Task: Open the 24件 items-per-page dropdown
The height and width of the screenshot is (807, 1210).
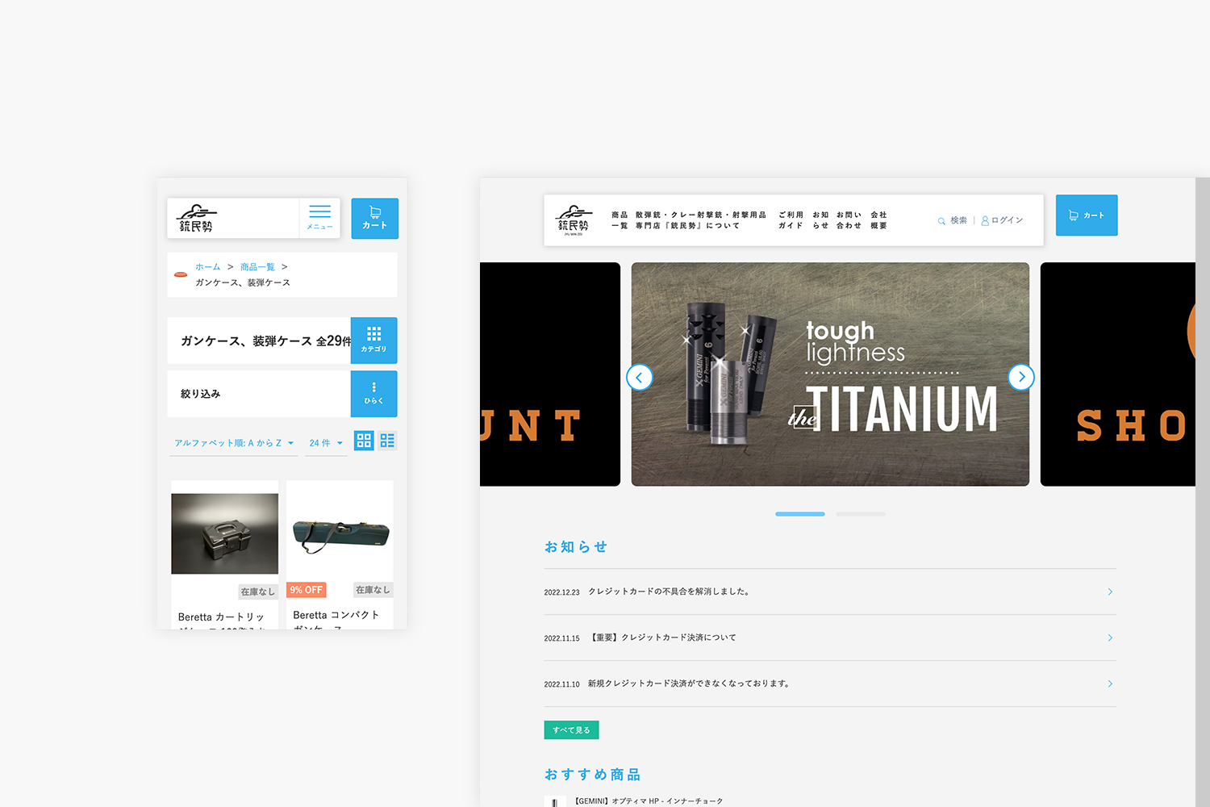Action: (x=325, y=442)
